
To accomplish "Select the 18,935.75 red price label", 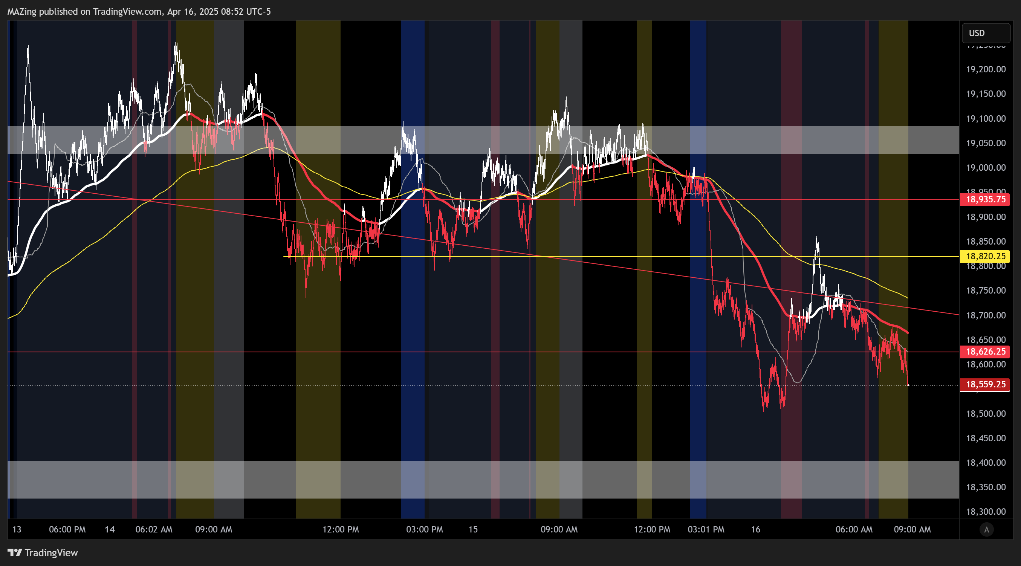I will pyautogui.click(x=985, y=199).
